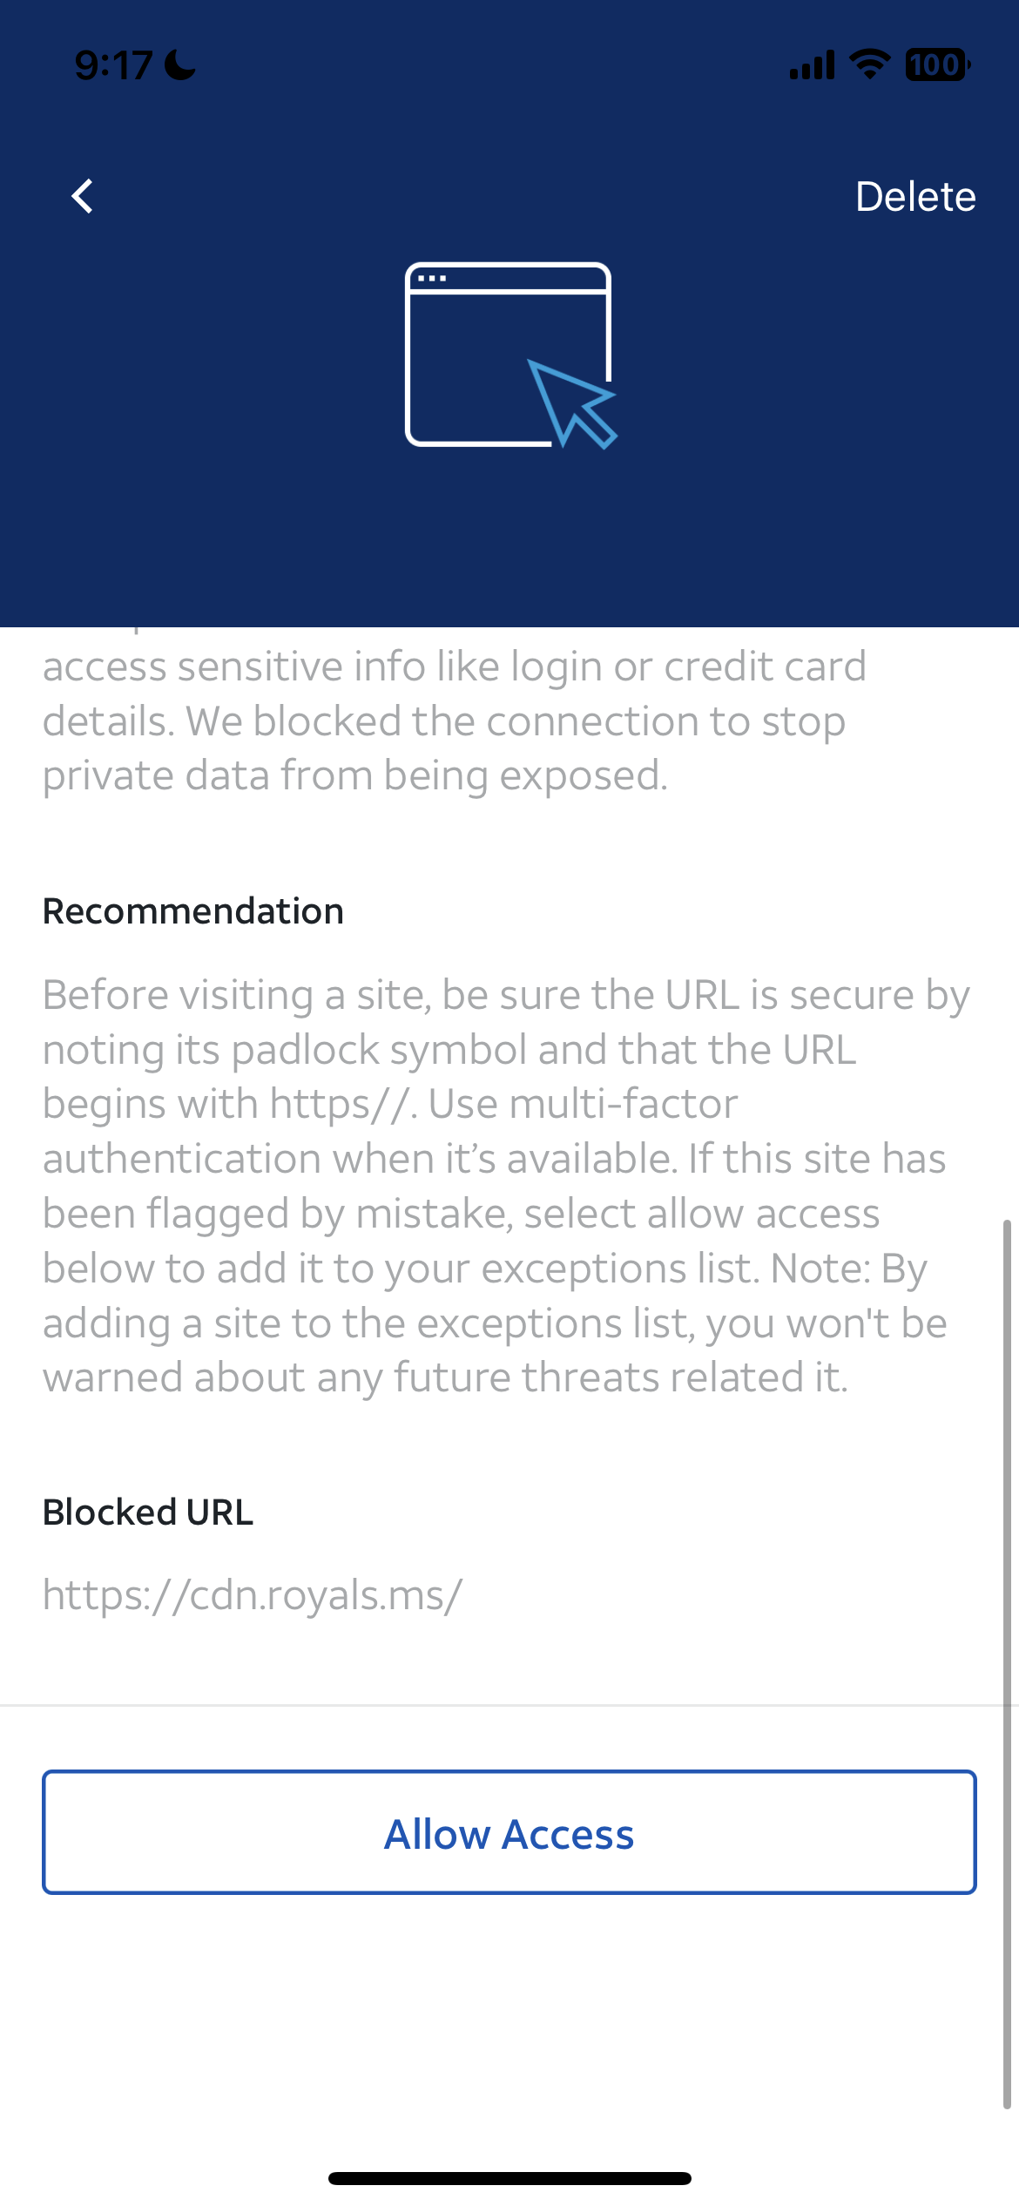This screenshot has height=2206, width=1019.
Task: Tap the blue arrow cursor in illustration
Action: click(x=572, y=403)
